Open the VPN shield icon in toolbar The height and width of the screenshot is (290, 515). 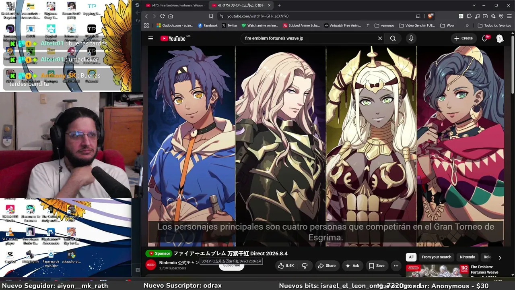pyautogui.click(x=501, y=16)
